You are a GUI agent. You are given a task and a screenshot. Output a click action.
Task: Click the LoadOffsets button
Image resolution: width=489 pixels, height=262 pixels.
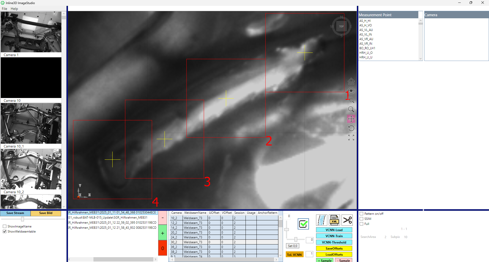point(334,255)
